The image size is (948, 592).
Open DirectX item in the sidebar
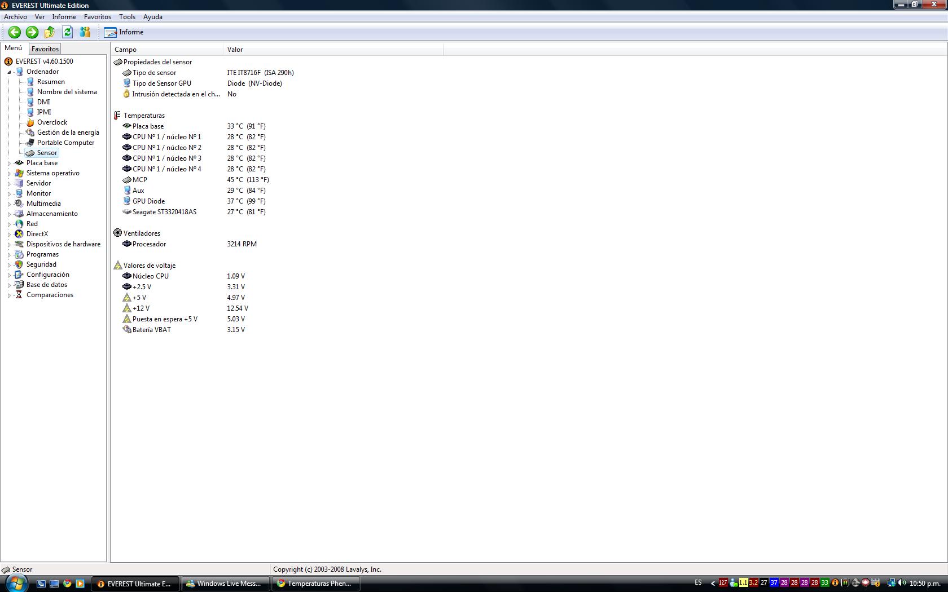click(x=37, y=234)
